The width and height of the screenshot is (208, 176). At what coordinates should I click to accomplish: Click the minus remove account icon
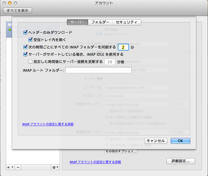[x=18, y=167]
